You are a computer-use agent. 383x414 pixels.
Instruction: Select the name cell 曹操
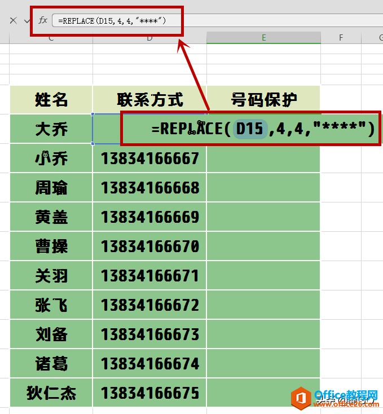(x=51, y=246)
